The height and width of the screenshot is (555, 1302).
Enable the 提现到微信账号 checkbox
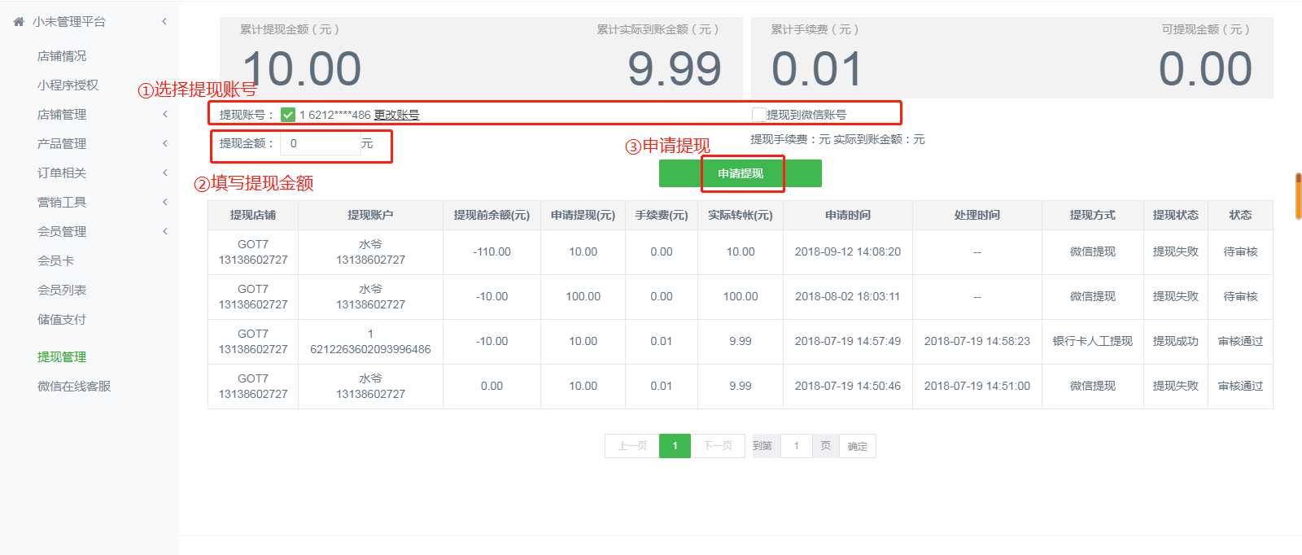(x=758, y=115)
